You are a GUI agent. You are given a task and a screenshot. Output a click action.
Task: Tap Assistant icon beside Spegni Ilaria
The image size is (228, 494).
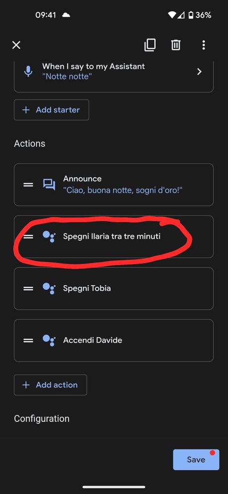tap(49, 236)
